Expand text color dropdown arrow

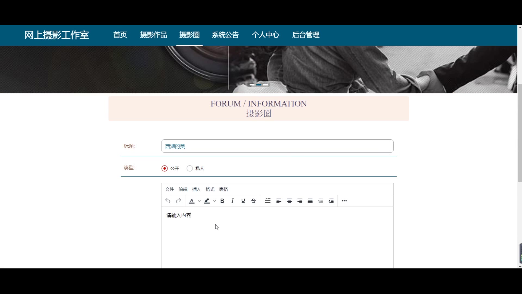pyautogui.click(x=199, y=201)
